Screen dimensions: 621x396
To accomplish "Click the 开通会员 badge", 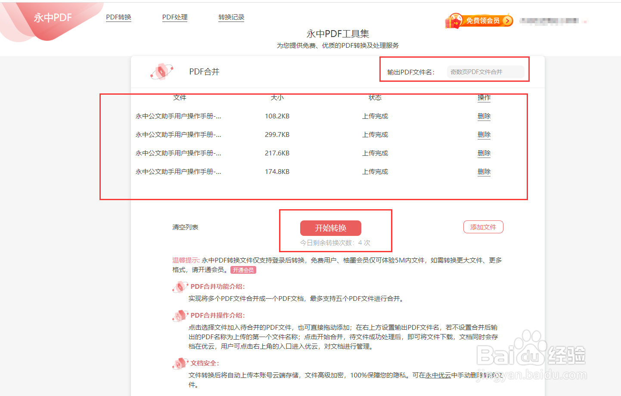I will tap(243, 270).
